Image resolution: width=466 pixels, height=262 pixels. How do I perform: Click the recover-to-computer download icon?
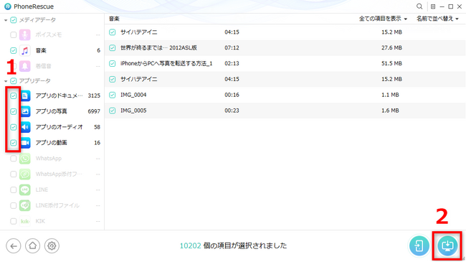[x=447, y=245]
